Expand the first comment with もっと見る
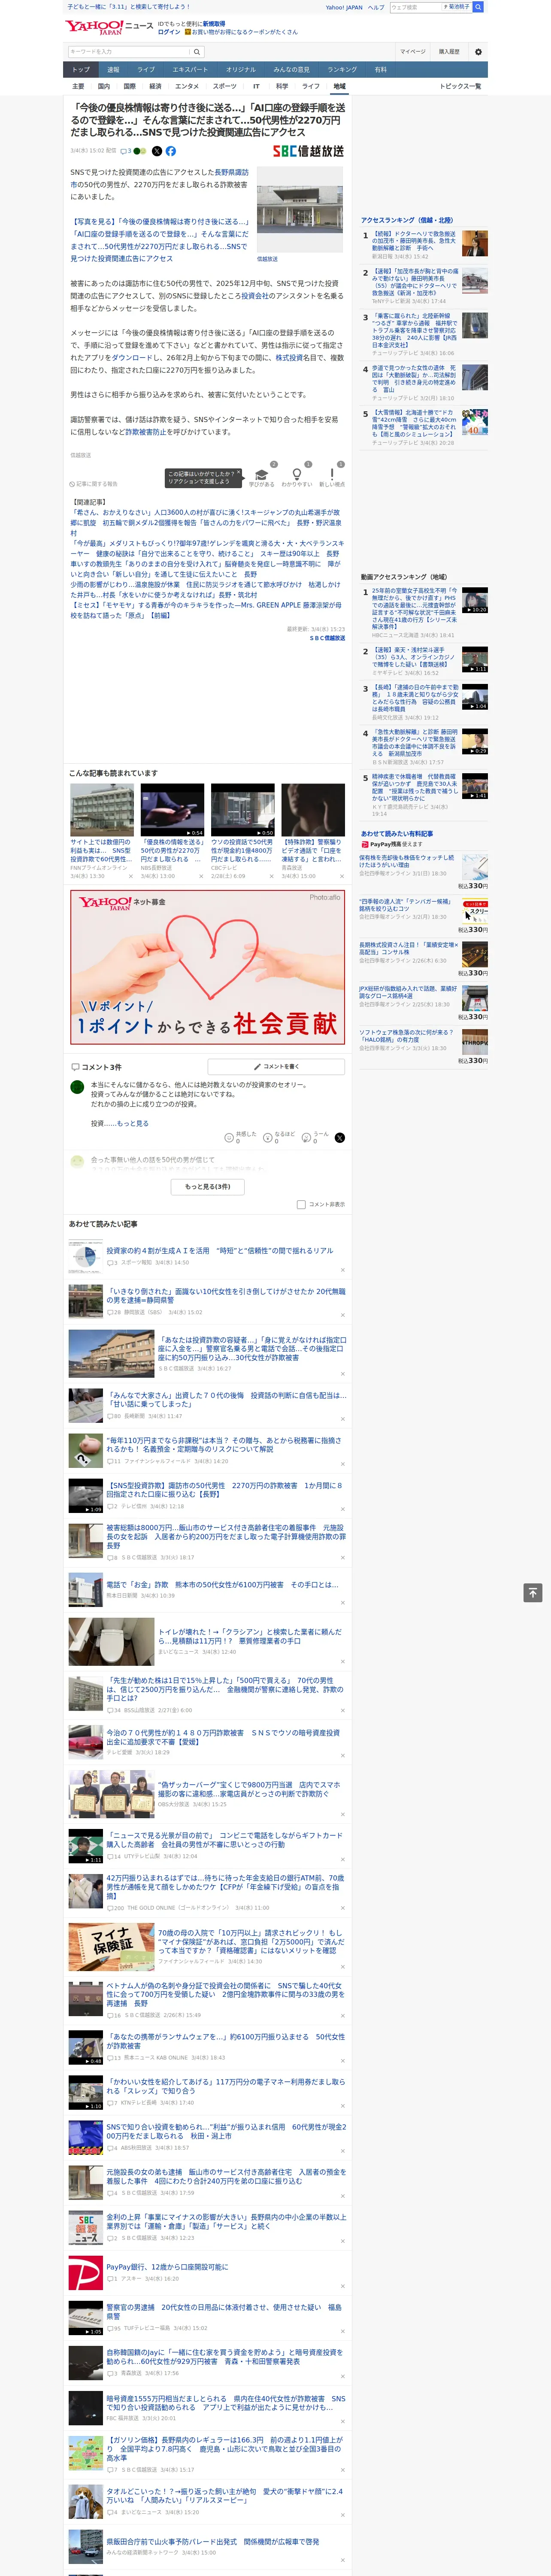Viewport: 551px width, 2576px height. click(133, 1124)
